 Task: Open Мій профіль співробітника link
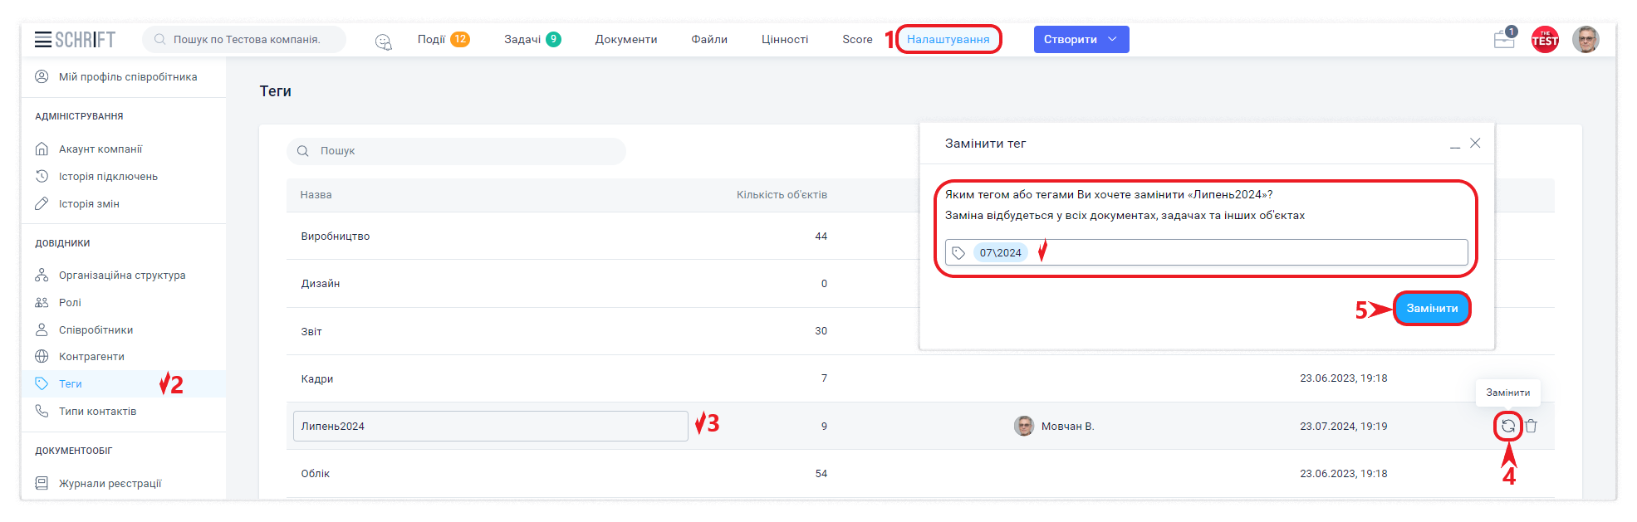(128, 76)
